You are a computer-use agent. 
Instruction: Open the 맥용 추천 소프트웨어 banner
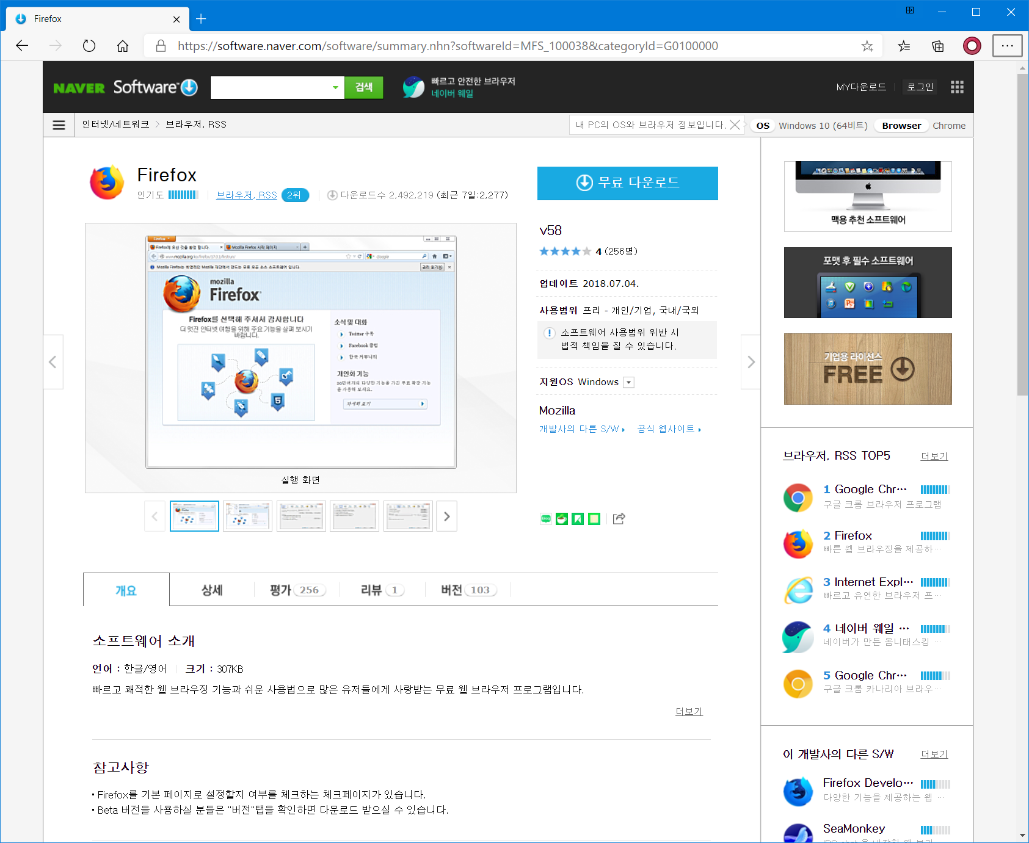tap(868, 197)
